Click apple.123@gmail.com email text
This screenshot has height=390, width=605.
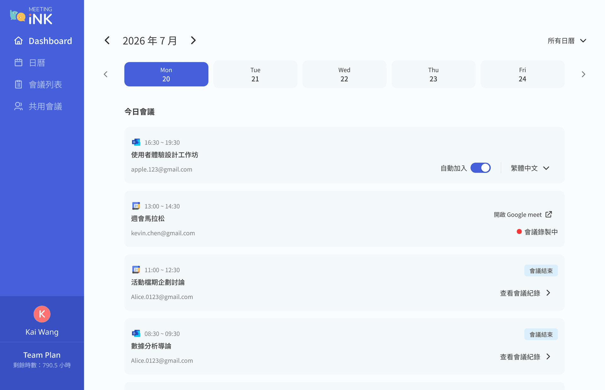162,169
